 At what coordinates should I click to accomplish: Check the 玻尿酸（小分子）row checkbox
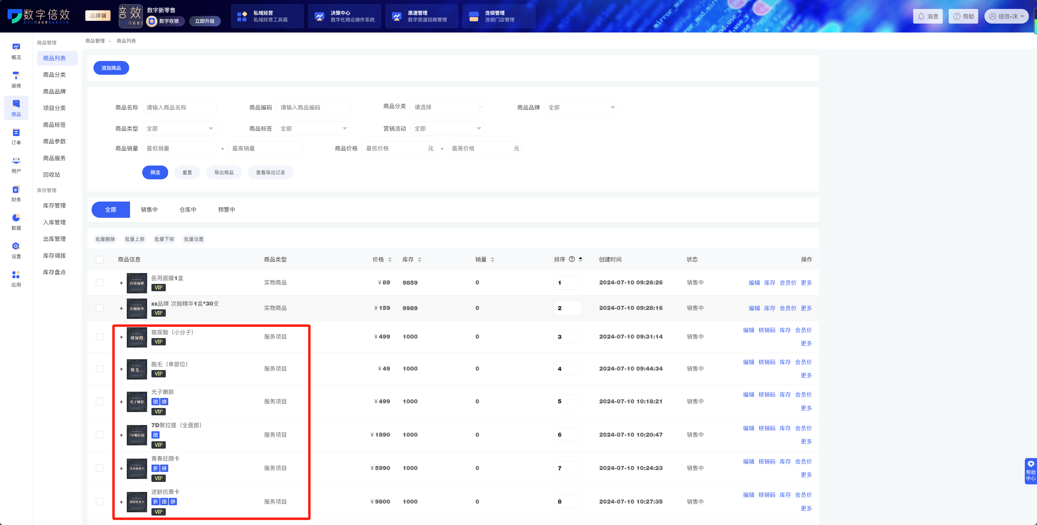(x=99, y=336)
